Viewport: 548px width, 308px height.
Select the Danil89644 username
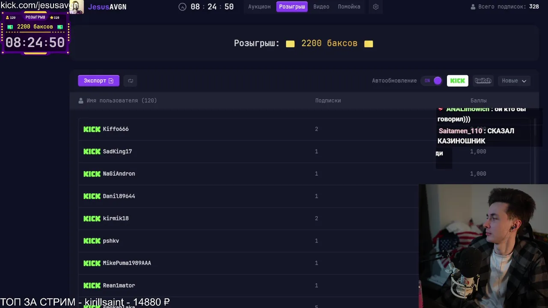119,196
